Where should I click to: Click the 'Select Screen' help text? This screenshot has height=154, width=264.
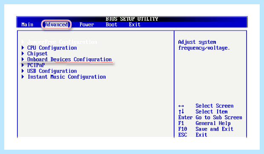[215, 106]
